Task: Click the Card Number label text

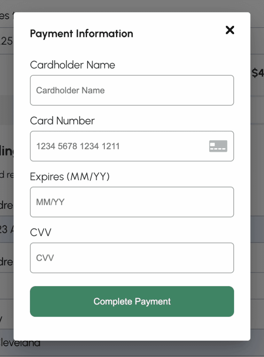Action: click(x=62, y=121)
